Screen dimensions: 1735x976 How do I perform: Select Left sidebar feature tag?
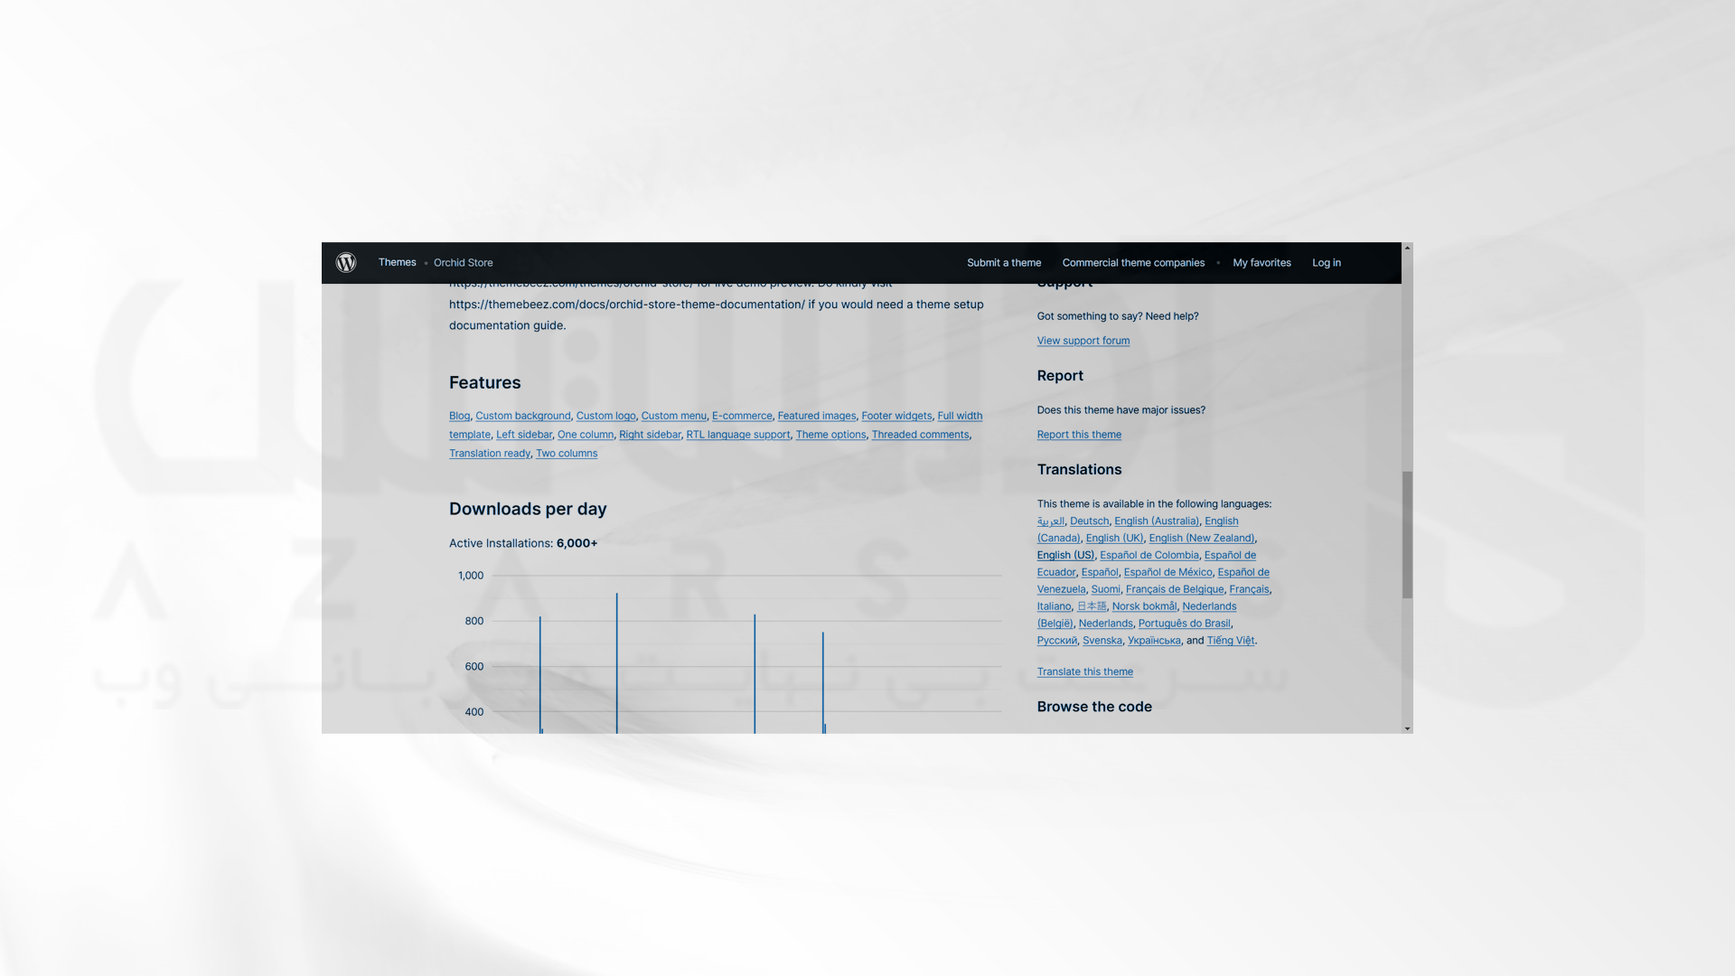point(523,435)
